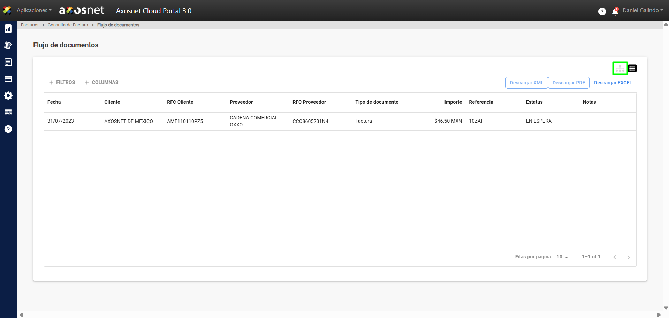Click the vertical scrollbar down arrow
The height and width of the screenshot is (318, 669).
[x=666, y=308]
